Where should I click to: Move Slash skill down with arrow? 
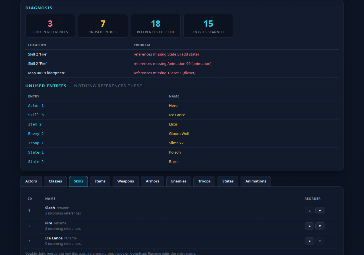point(320,211)
